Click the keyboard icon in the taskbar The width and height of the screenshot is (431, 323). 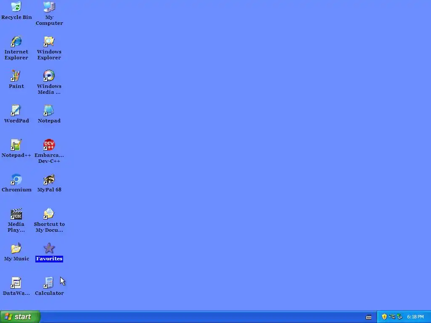(x=369, y=317)
